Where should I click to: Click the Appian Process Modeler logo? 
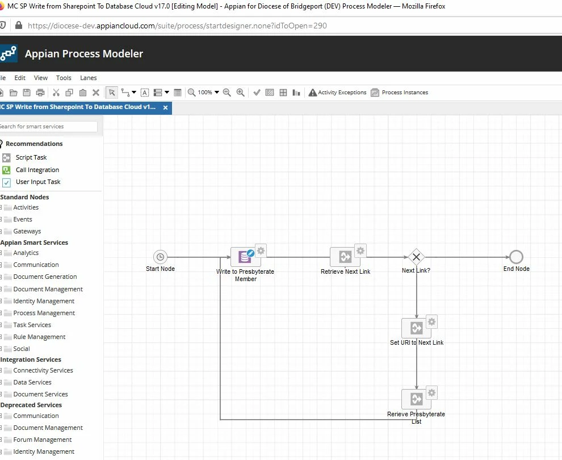click(x=9, y=54)
